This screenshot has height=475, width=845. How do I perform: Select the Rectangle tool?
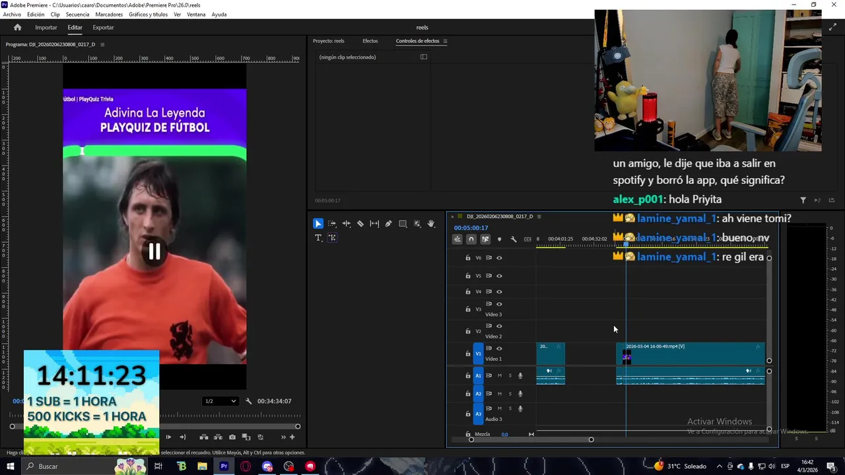[x=403, y=224]
